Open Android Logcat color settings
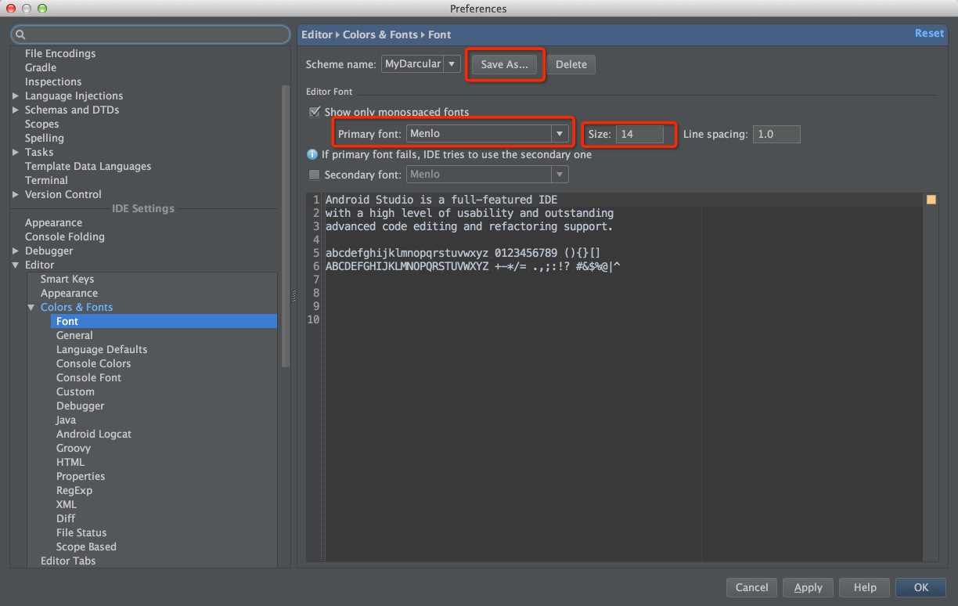Screen dimensions: 958x606 (93, 434)
